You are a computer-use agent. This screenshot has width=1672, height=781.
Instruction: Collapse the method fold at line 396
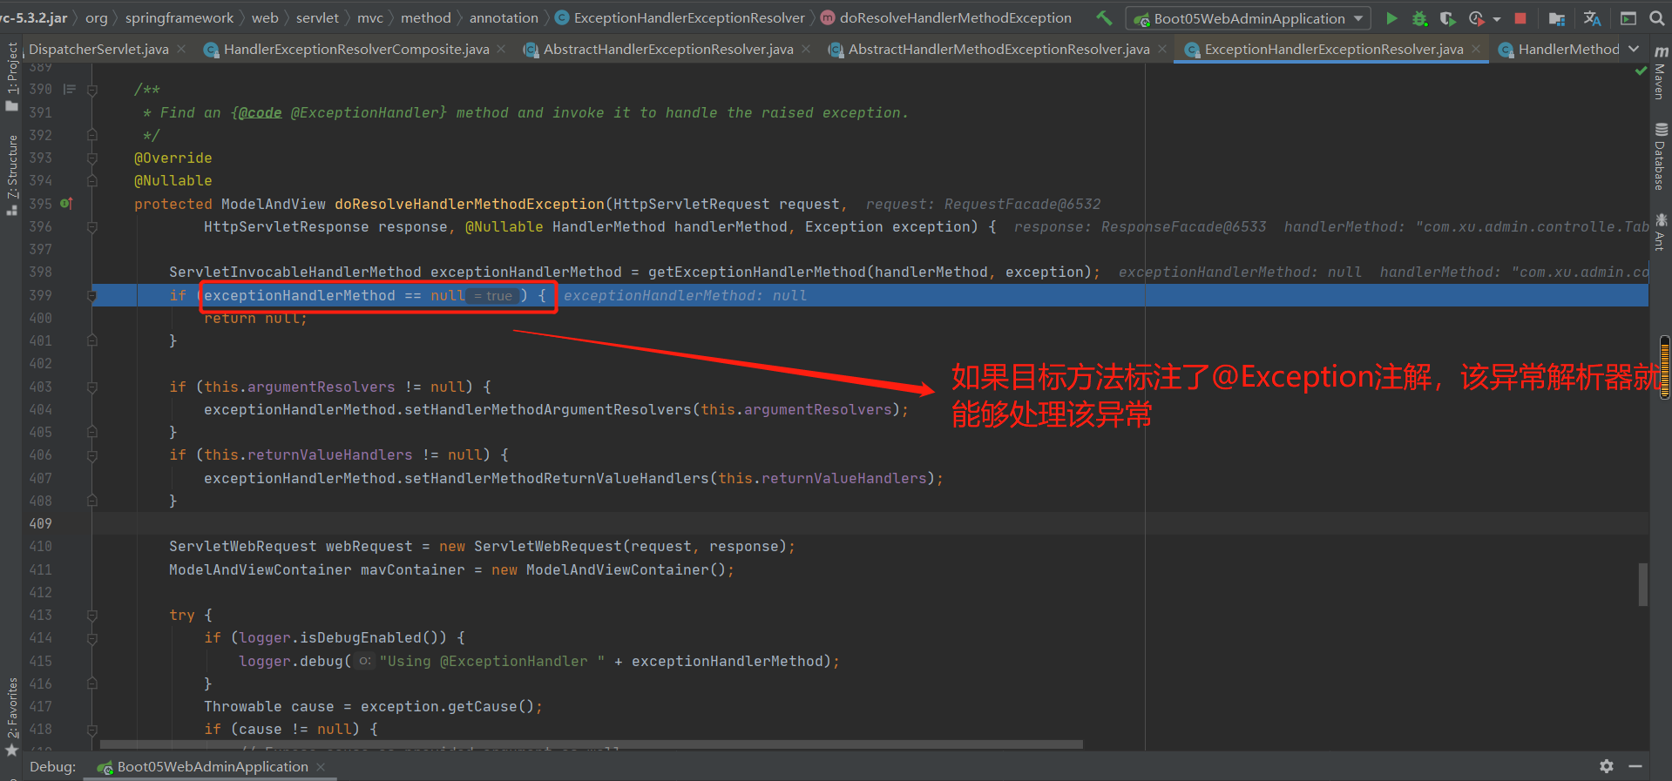tap(91, 226)
